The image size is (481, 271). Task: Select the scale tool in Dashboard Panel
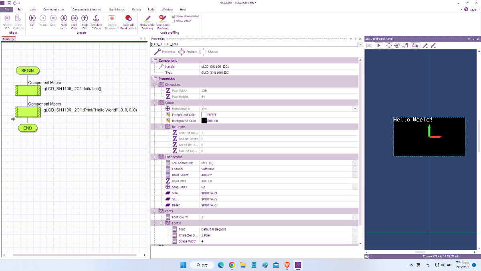(x=406, y=45)
